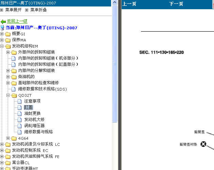Click the green back arrow icon
Image resolution: width=214 pixels, height=170 pixels.
click(3, 21)
